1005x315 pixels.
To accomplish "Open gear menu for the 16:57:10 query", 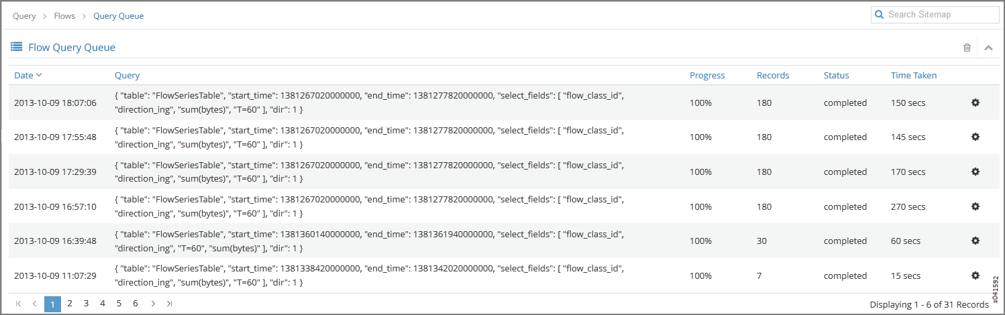I will point(975,206).
